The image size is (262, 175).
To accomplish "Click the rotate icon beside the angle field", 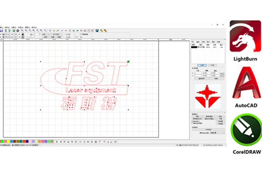I will [x=31, y=34].
